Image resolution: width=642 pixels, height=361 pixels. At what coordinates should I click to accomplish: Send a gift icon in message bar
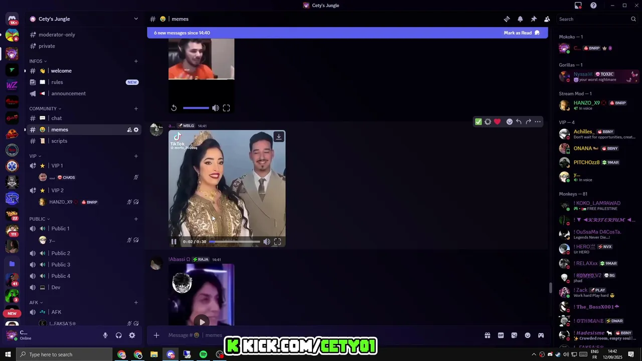[487, 335]
